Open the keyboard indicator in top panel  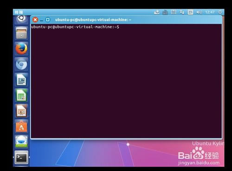click(165, 12)
